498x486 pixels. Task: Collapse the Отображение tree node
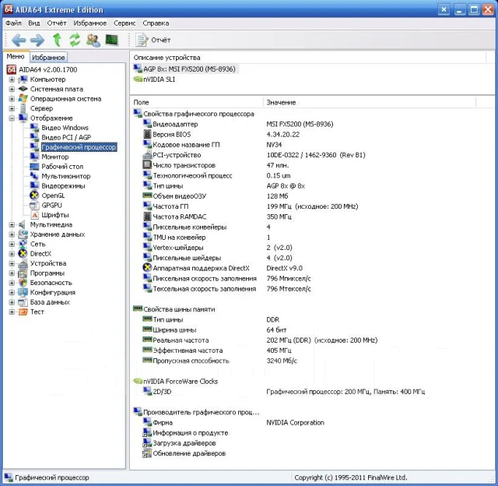pos(12,118)
